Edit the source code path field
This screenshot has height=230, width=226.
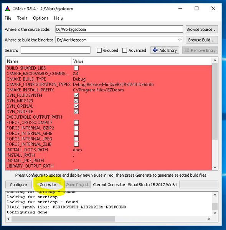click(x=119, y=29)
